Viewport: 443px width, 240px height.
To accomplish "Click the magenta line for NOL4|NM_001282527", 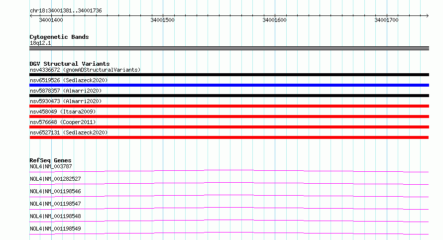I will (229, 183).
